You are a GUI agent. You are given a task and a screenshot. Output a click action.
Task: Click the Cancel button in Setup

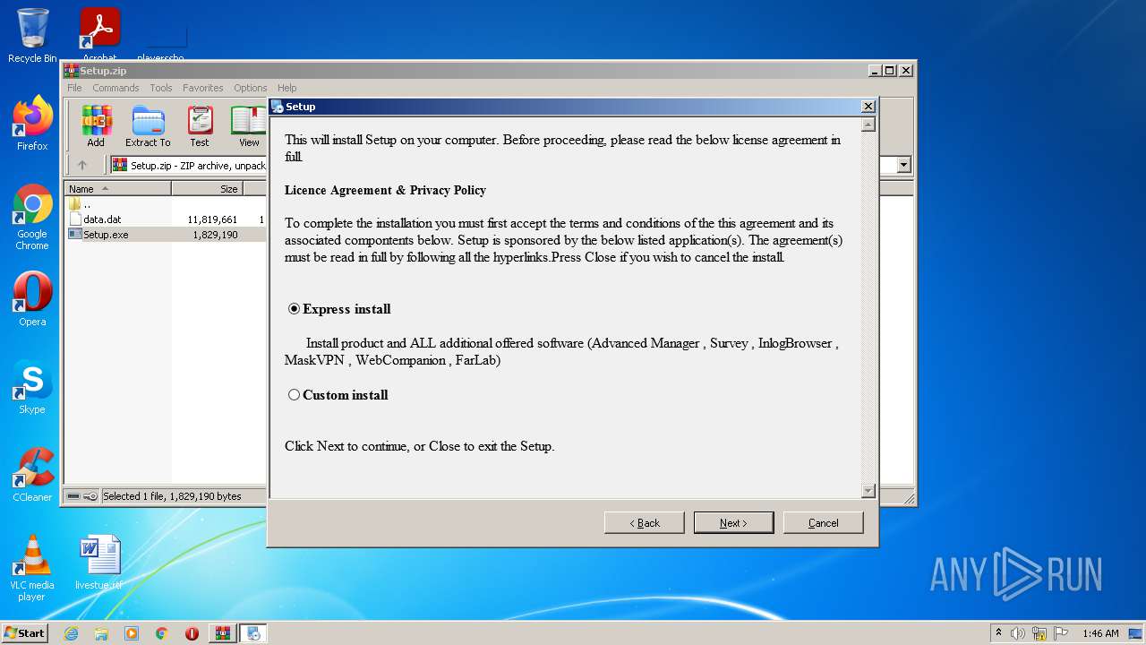click(x=823, y=523)
